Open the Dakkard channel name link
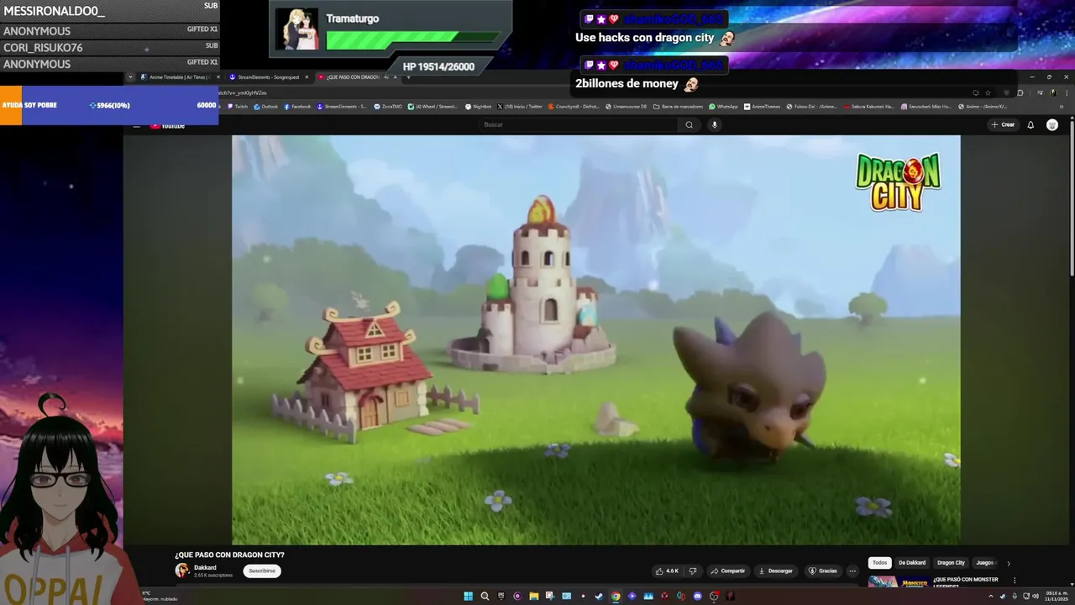This screenshot has width=1075, height=605. pos(205,567)
